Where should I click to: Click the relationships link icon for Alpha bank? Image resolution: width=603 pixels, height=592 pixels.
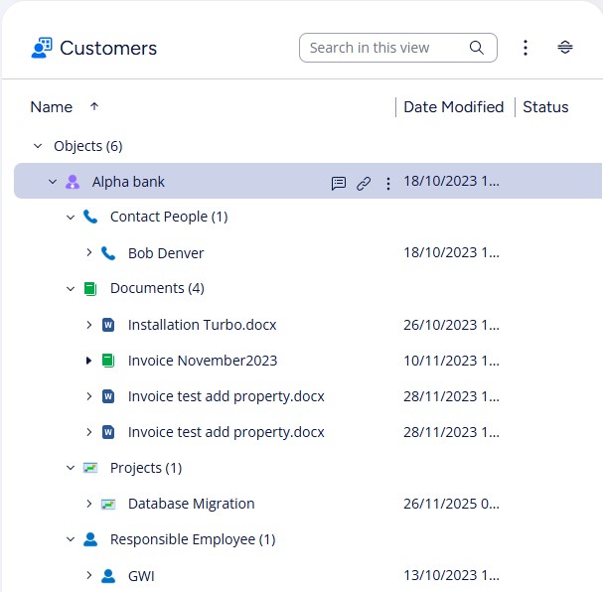click(364, 183)
